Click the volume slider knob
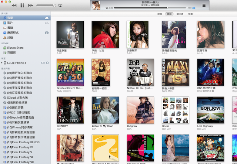Screen dimensions: 237x164 tap(54, 6)
